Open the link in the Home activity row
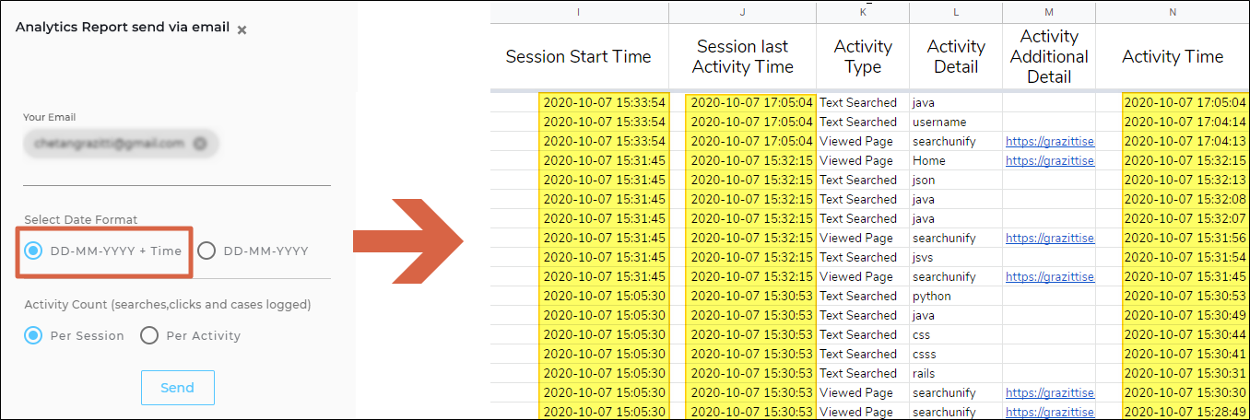This screenshot has height=420, width=1250. [x=1049, y=160]
